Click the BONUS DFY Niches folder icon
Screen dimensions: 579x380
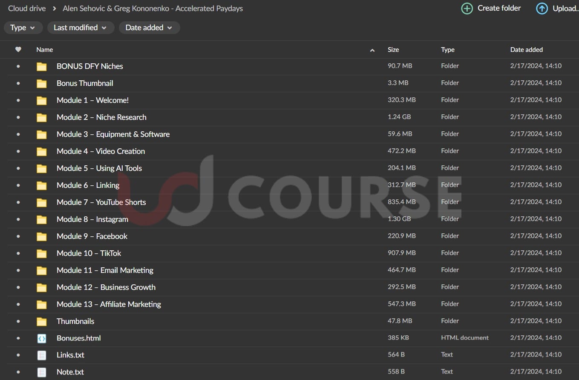coord(41,66)
